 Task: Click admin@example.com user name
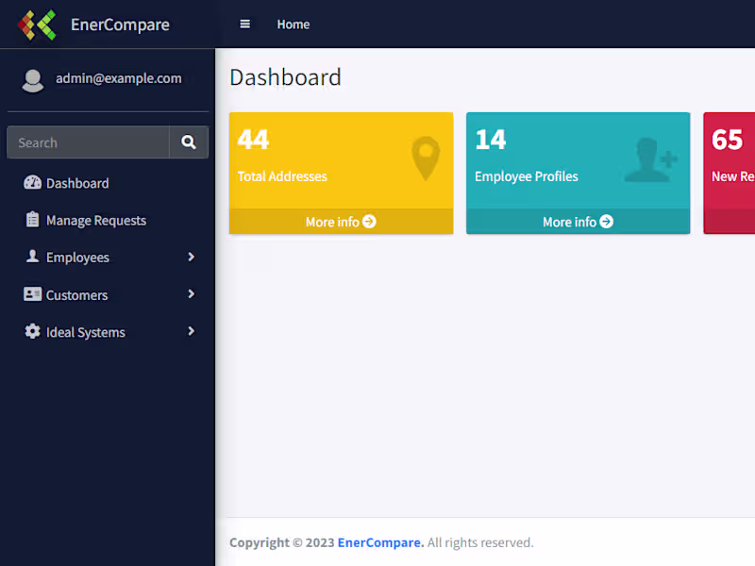tap(119, 78)
